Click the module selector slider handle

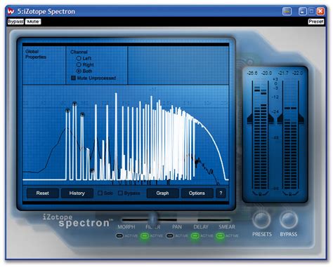153,219
